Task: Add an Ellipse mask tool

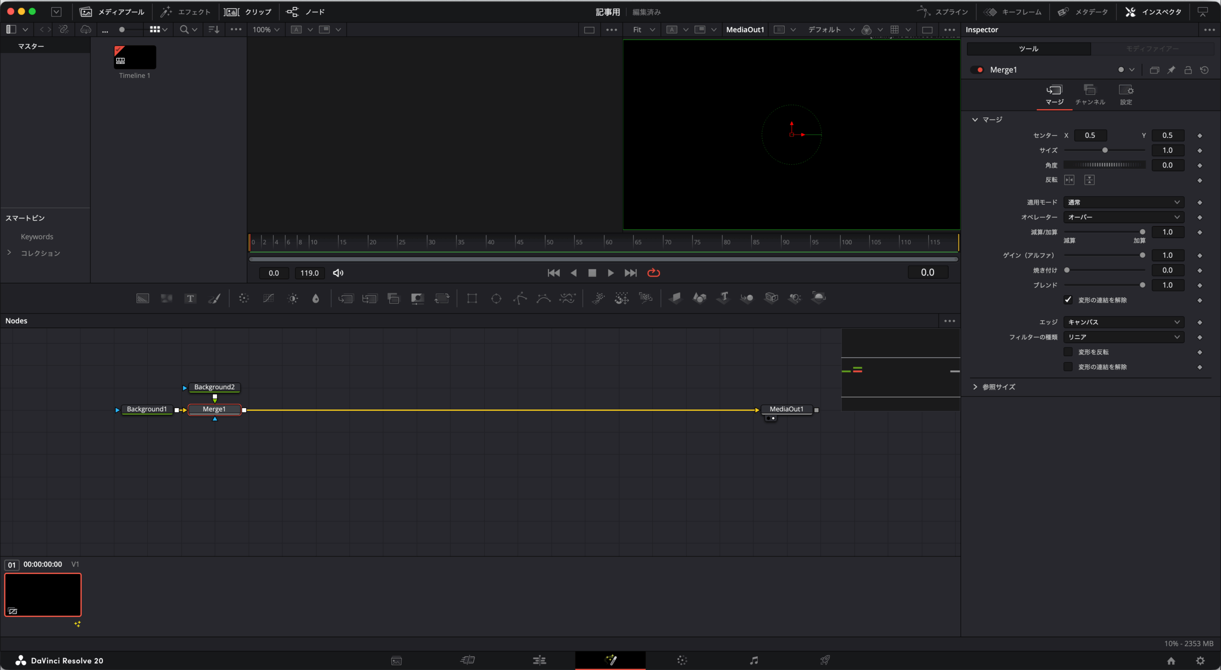Action: (496, 299)
